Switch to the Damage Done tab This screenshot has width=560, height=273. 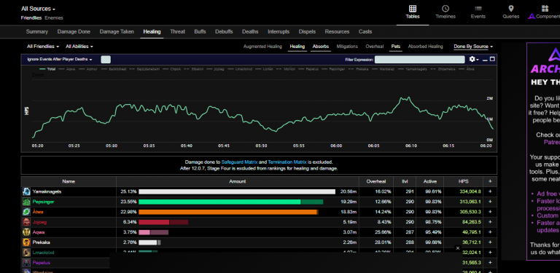pyautogui.click(x=74, y=32)
